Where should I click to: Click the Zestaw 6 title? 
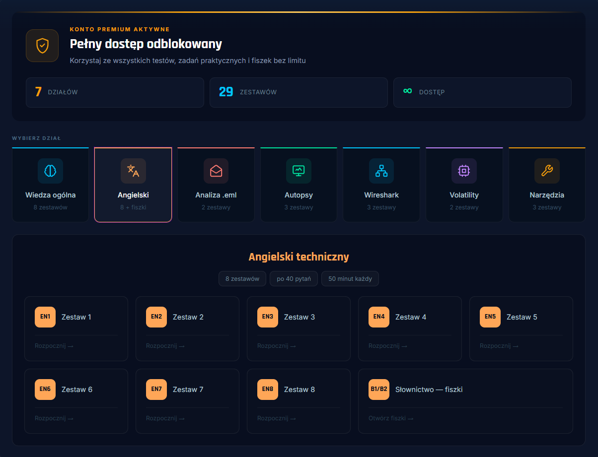(x=77, y=390)
